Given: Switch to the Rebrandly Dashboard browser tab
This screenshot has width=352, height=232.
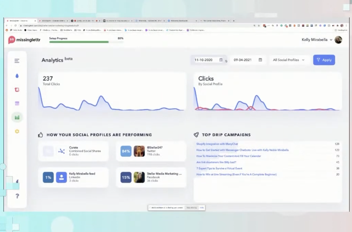Looking at the screenshot, I should (x=182, y=21).
